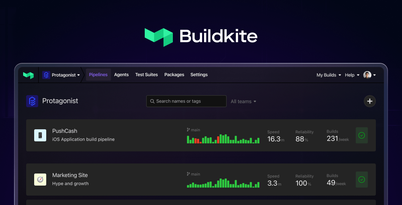Image resolution: width=402 pixels, height=205 pixels.
Task: Click the PushCash speed 16.3 m value
Action: pyautogui.click(x=276, y=139)
